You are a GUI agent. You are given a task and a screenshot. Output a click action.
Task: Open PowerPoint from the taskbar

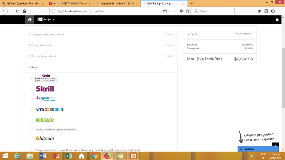56,156
